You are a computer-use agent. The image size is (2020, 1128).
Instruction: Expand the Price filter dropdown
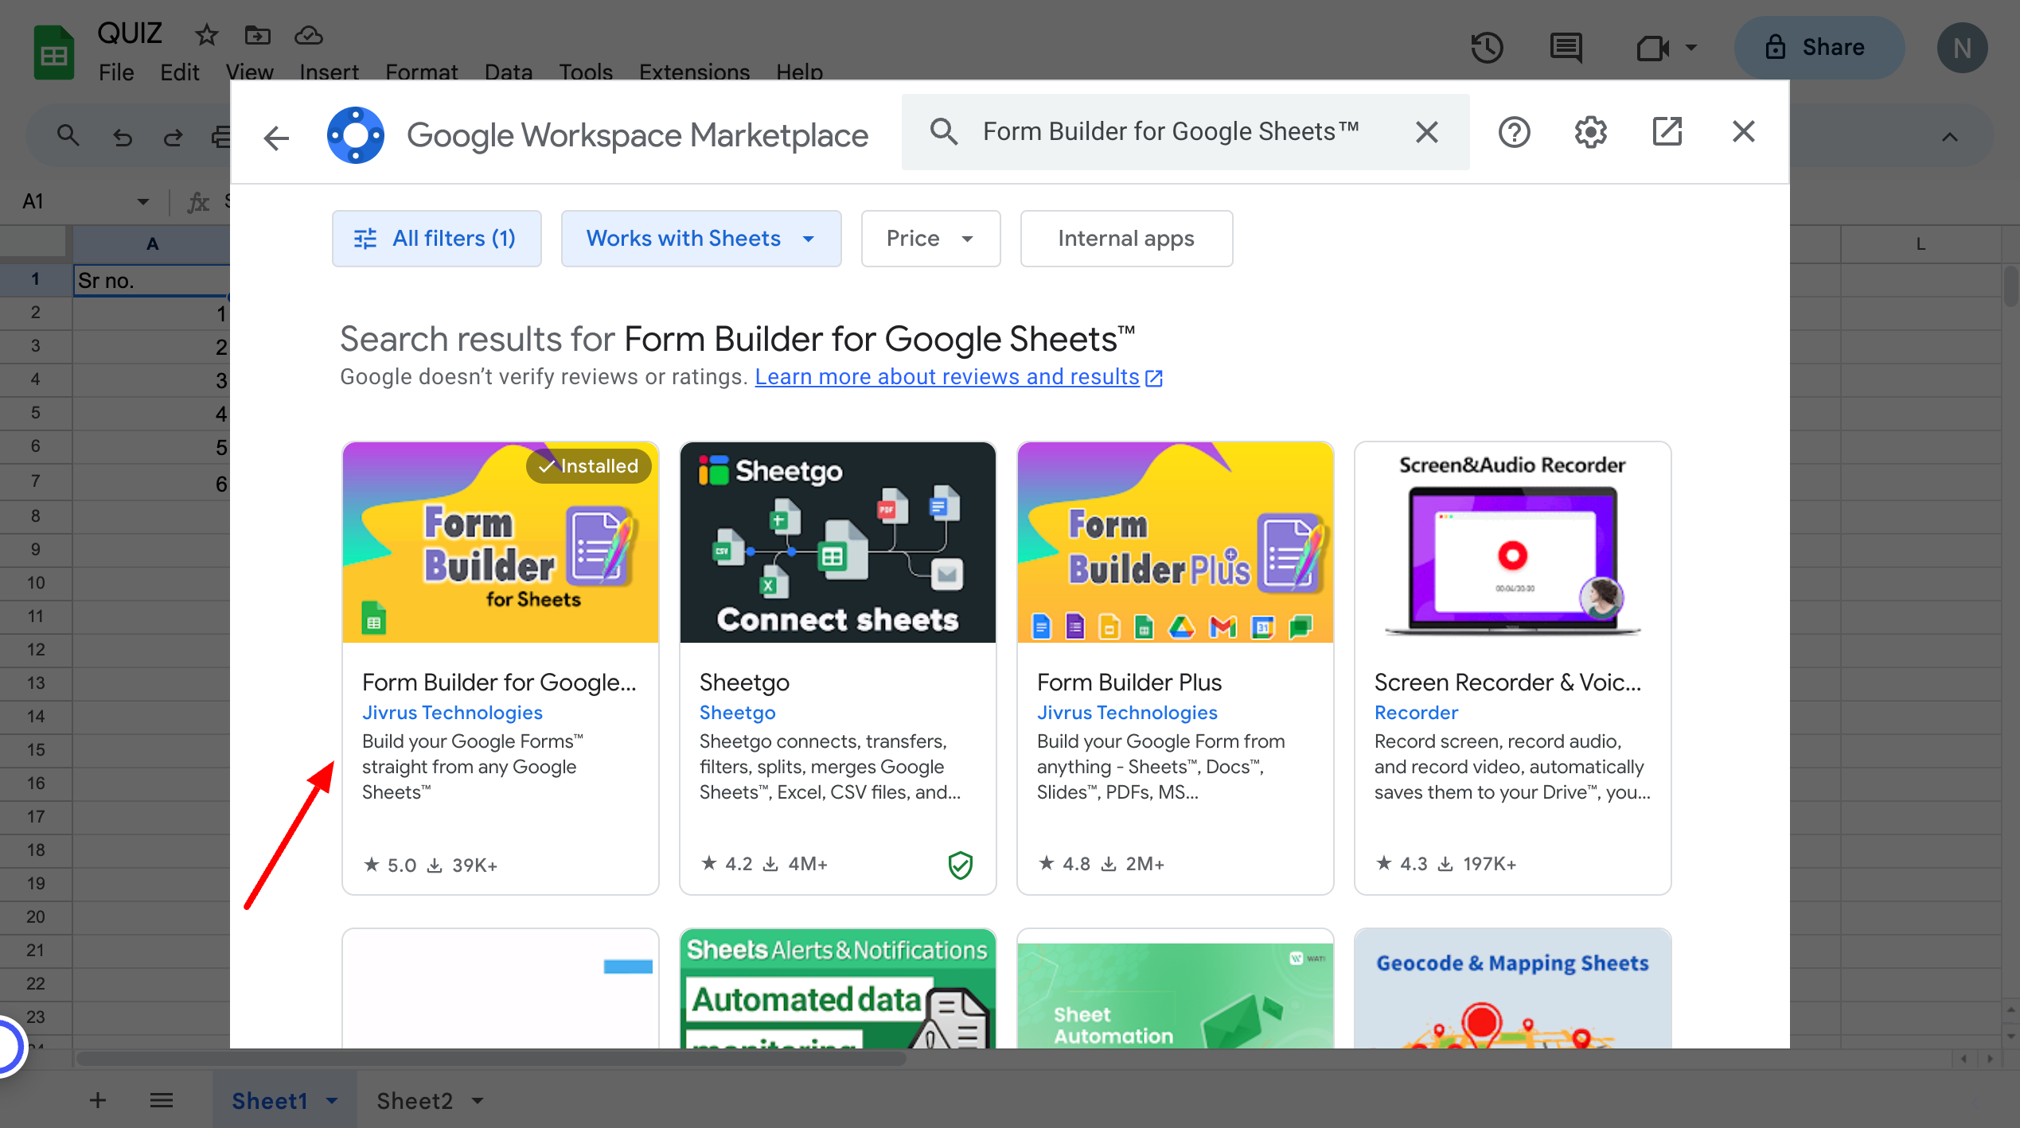[x=930, y=239]
